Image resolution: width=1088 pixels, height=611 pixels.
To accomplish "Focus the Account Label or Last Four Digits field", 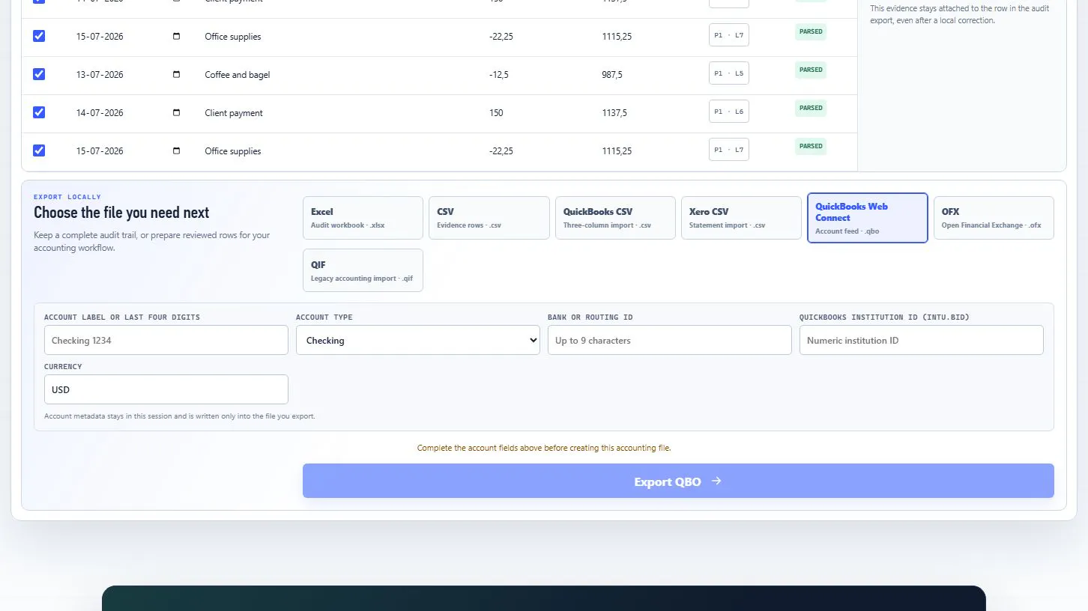I will pos(166,340).
